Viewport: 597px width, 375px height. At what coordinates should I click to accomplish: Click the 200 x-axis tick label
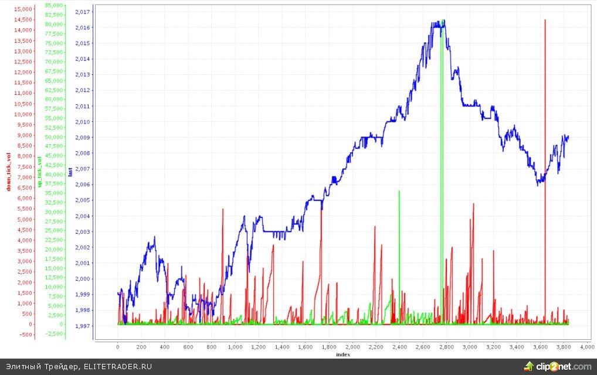click(x=141, y=347)
